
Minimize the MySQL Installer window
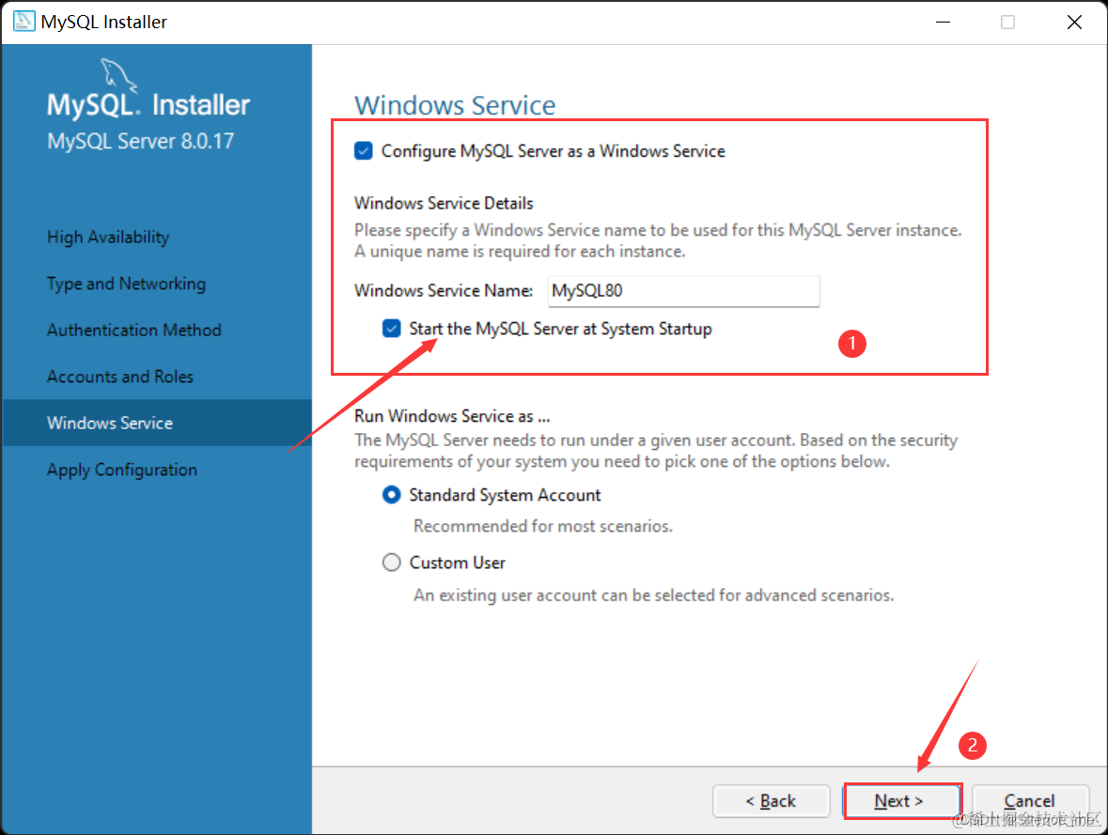click(x=943, y=22)
